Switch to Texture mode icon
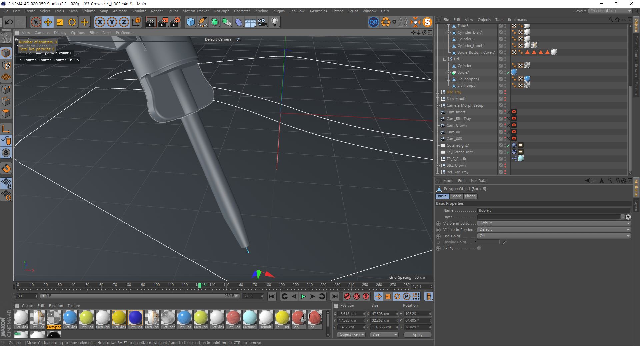This screenshot has width=640, height=346. click(x=6, y=65)
